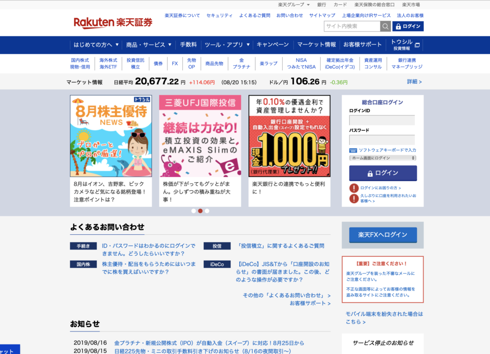The width and height of the screenshot is (490, 354).
Task: Open the キャンペーン menu item
Action: (273, 45)
